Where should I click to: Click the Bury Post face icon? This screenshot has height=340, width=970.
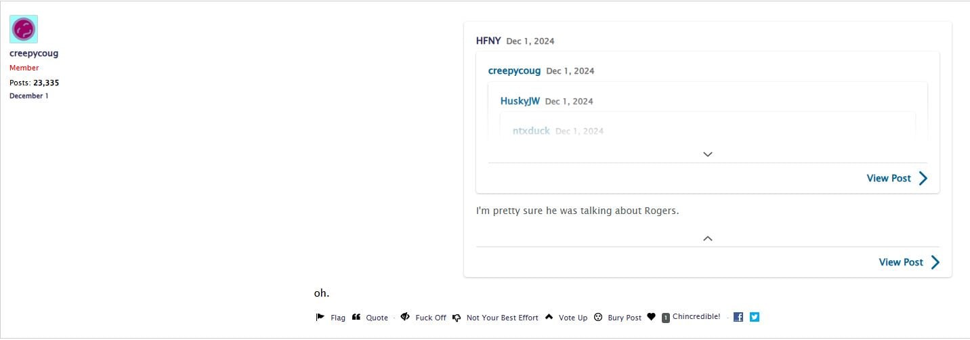tap(598, 317)
